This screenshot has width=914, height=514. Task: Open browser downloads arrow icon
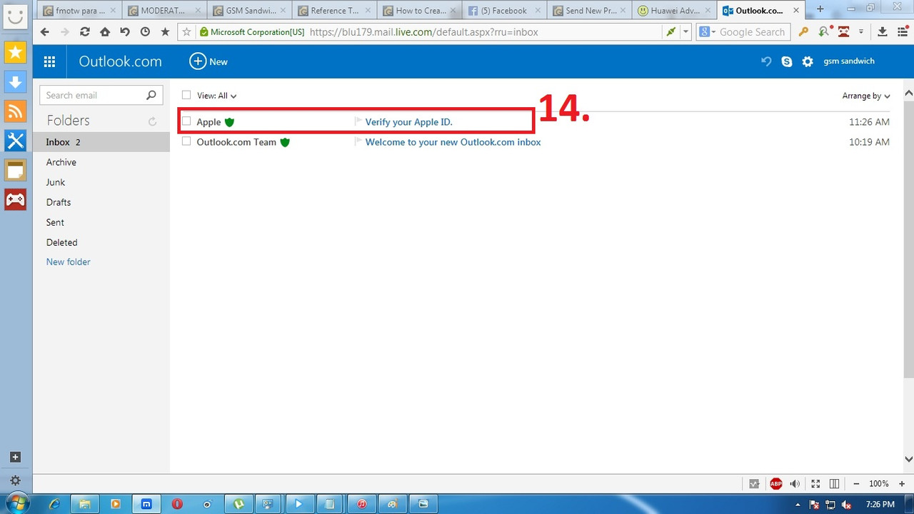(883, 32)
